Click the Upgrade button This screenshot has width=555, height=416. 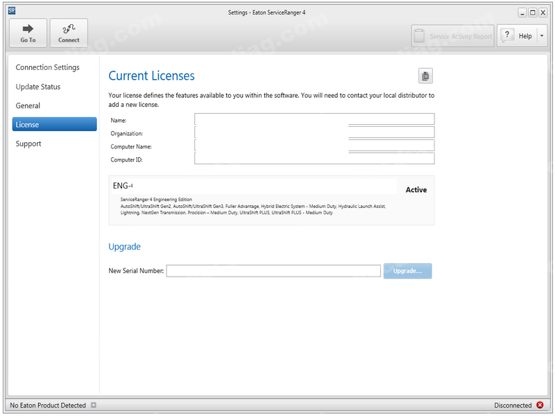(407, 271)
